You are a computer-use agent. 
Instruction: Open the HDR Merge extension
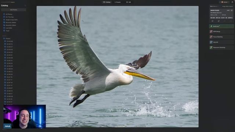221,32
